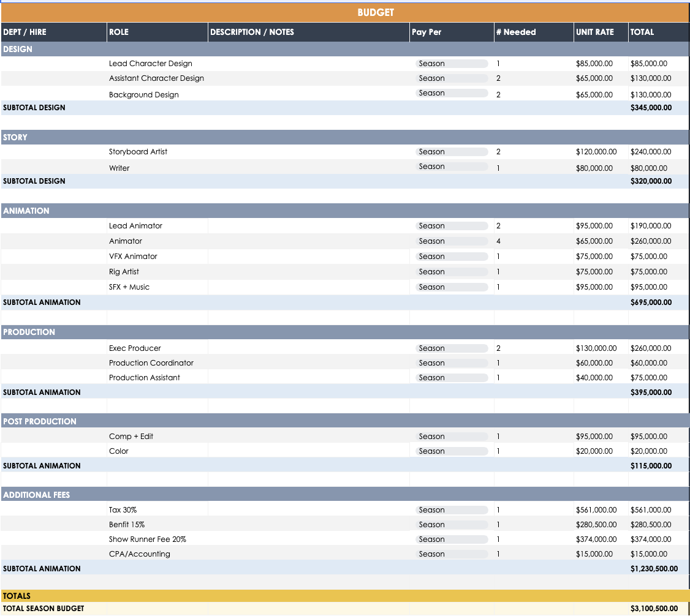This screenshot has height=616, width=690.
Task: Click the Production Assistant role cell
Action: (157, 378)
